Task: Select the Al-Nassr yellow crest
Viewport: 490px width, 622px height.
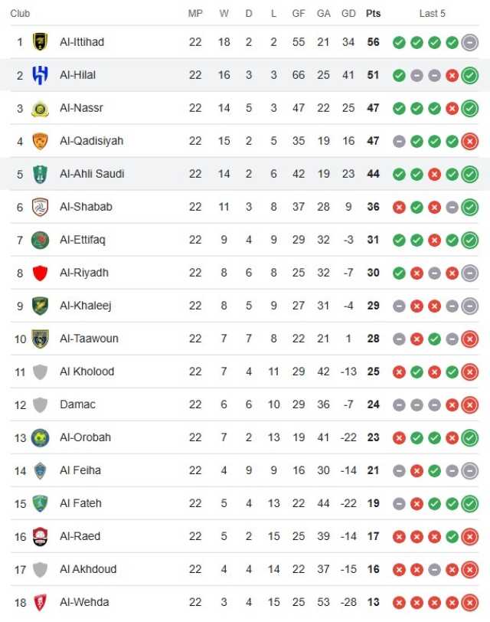Action: (x=40, y=108)
